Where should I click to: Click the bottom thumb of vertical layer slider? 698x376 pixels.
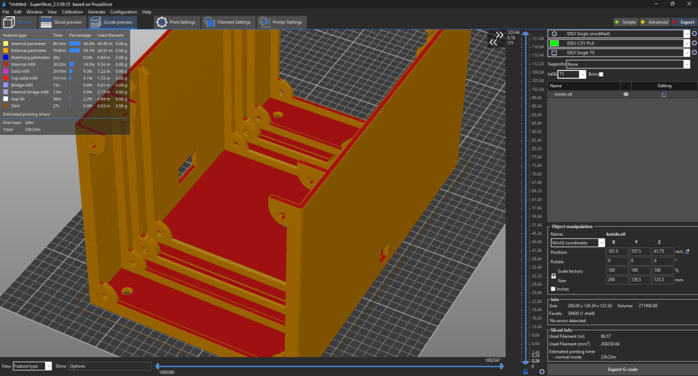click(x=526, y=362)
